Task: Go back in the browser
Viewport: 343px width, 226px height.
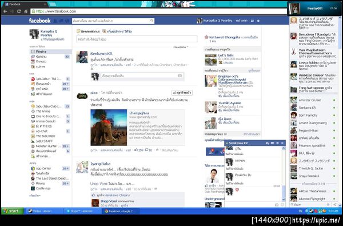Action: pyautogui.click(x=5, y=11)
